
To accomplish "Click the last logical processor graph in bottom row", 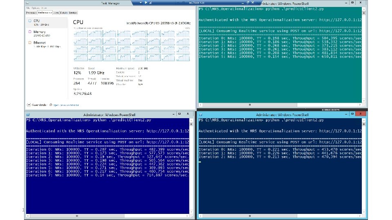I will [x=183, y=57].
